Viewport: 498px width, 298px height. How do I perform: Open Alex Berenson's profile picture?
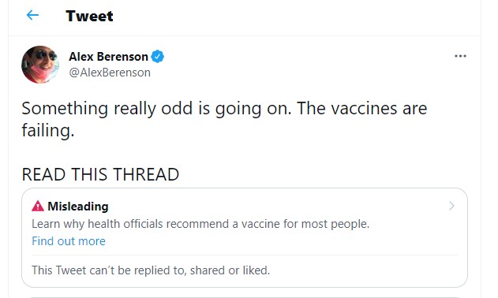point(40,65)
